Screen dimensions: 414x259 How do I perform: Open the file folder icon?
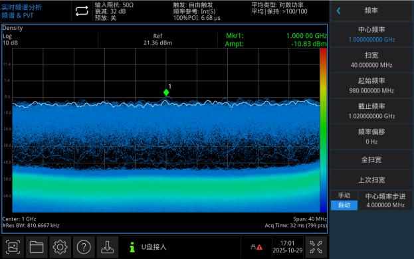[37, 247]
